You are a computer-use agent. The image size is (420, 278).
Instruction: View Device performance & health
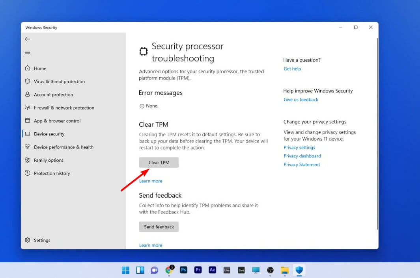click(x=63, y=147)
